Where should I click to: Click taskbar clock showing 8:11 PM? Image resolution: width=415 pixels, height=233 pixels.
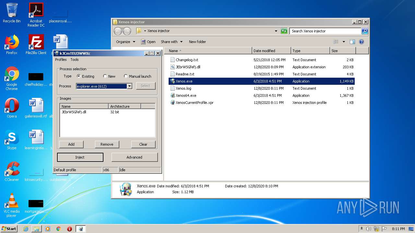398,229
